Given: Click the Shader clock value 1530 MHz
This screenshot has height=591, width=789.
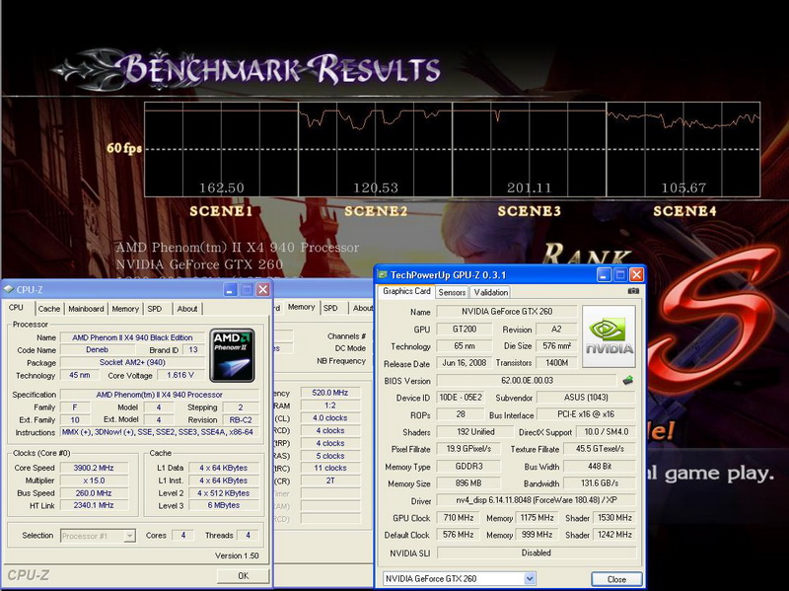Looking at the screenshot, I should point(614,518).
